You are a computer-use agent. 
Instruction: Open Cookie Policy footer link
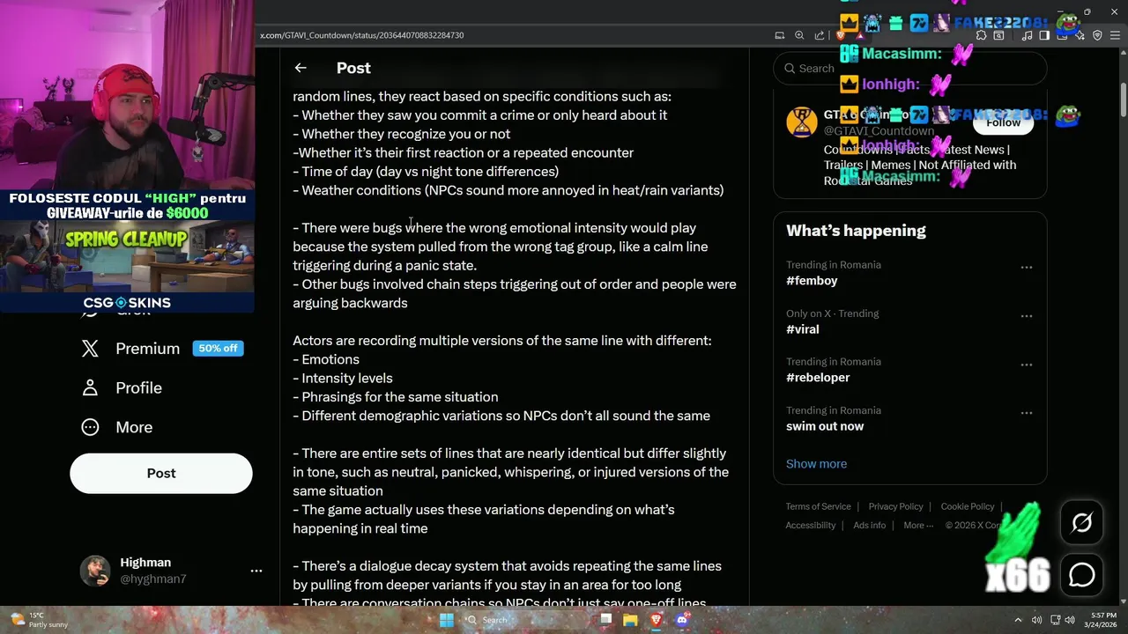(968, 506)
